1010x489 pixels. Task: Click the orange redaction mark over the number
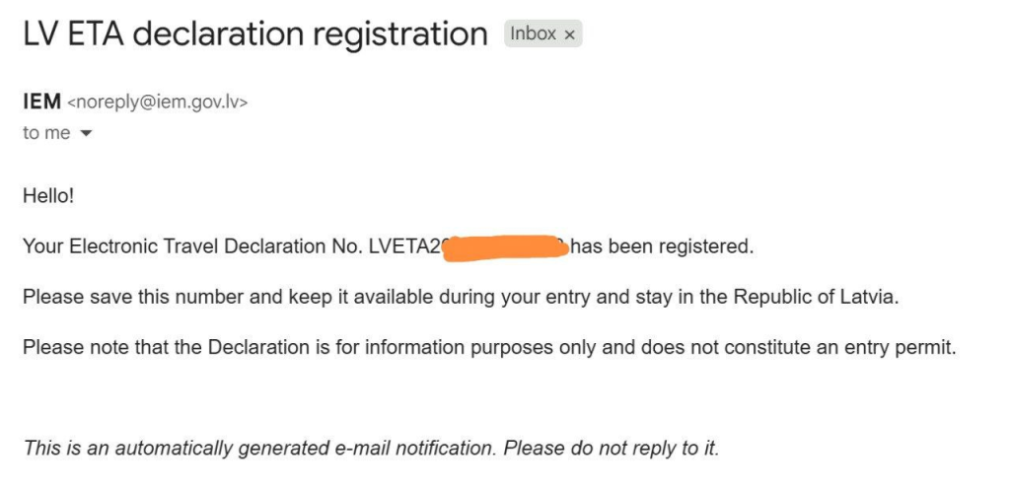coord(505,247)
